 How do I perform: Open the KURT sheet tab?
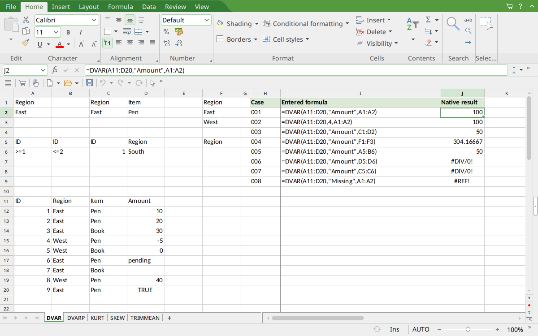coord(97,318)
